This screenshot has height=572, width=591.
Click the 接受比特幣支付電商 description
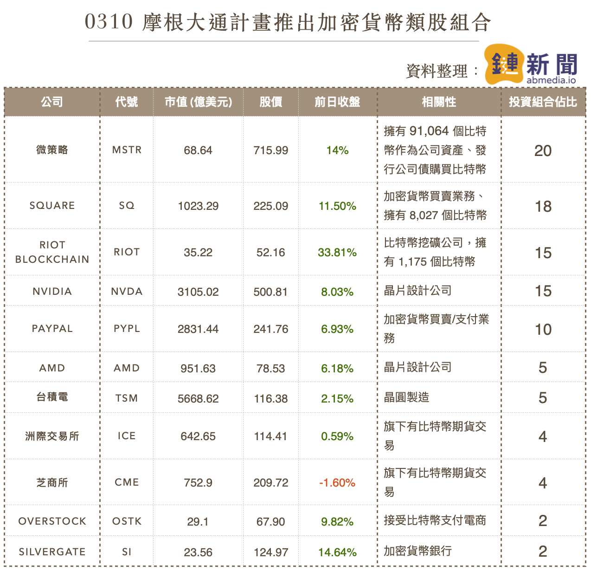(435, 520)
